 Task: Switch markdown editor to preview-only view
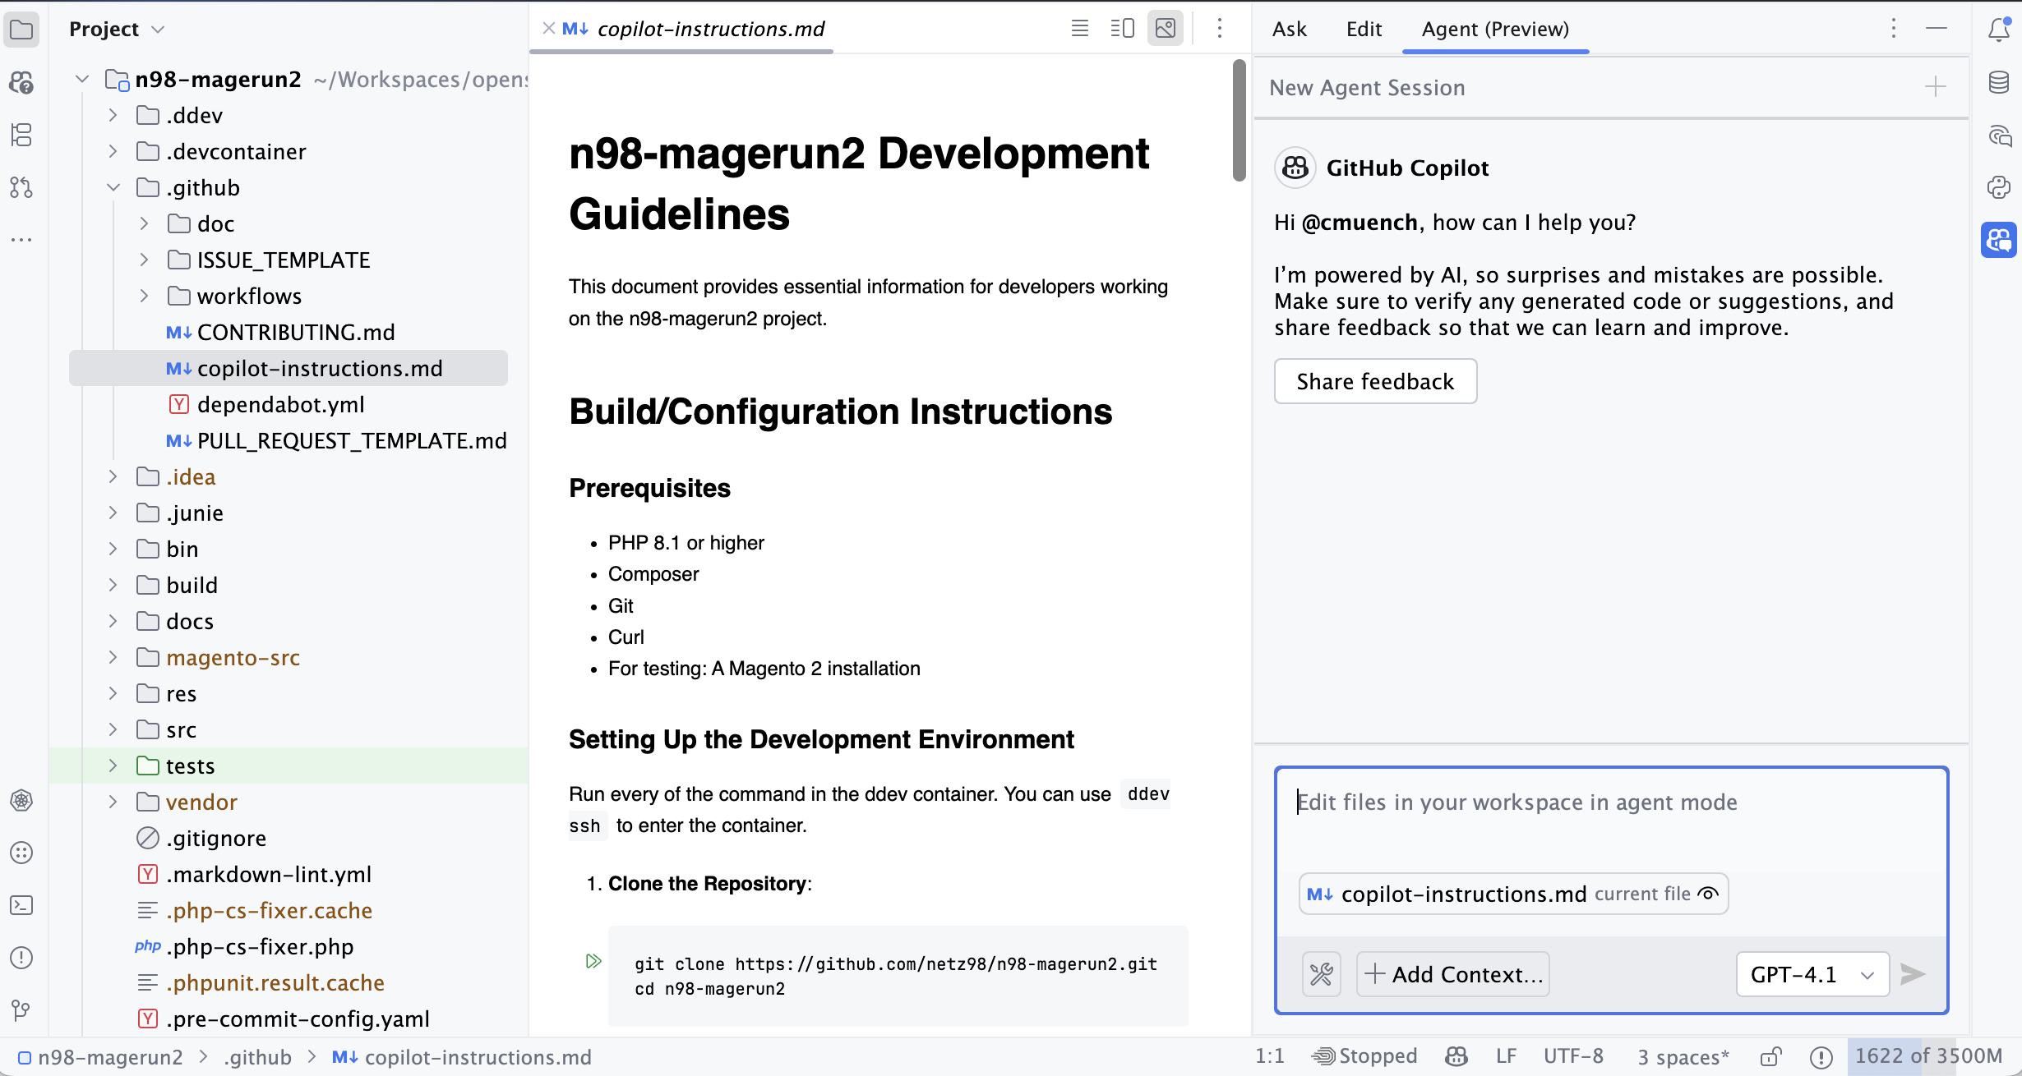1166,29
